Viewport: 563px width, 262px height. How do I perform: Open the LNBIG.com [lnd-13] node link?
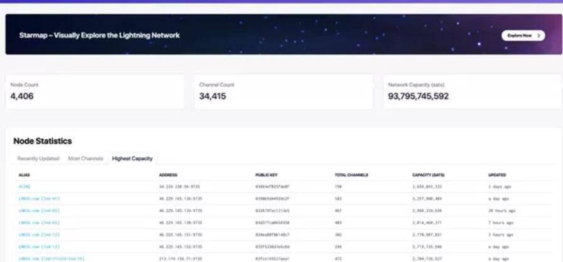[x=38, y=246]
